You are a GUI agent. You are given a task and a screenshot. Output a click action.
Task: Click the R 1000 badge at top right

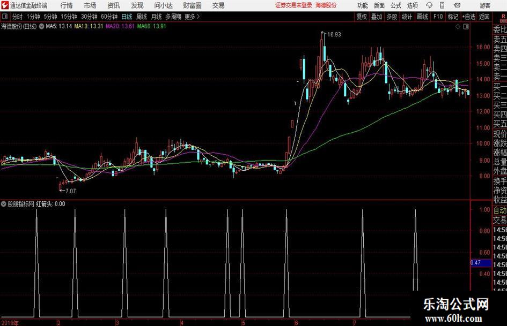503,18
